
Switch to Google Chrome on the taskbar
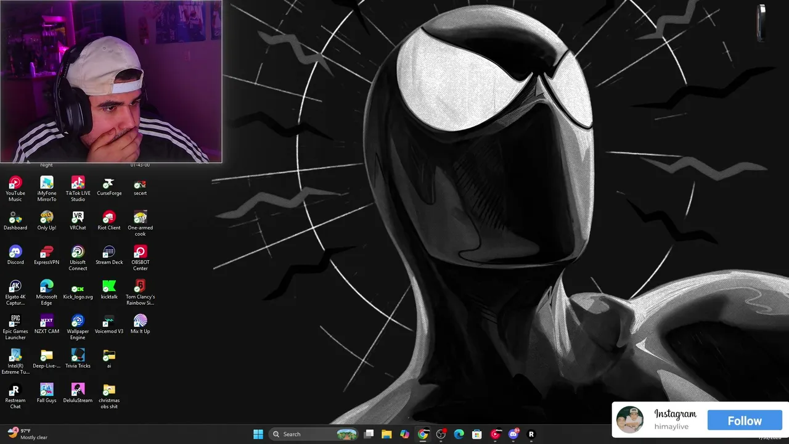(x=423, y=434)
